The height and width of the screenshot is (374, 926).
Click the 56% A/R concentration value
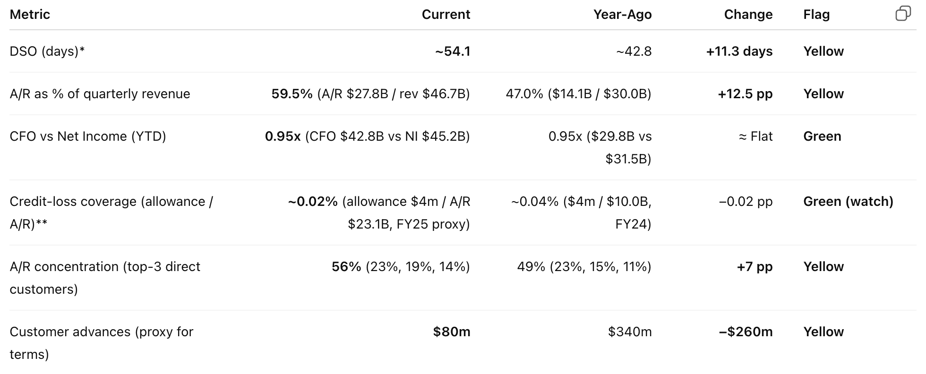click(x=346, y=266)
